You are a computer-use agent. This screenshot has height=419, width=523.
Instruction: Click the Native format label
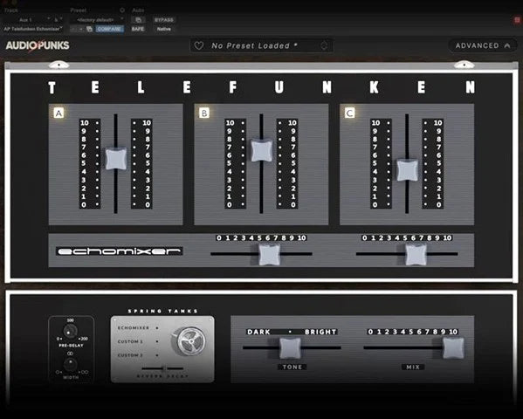tap(163, 29)
